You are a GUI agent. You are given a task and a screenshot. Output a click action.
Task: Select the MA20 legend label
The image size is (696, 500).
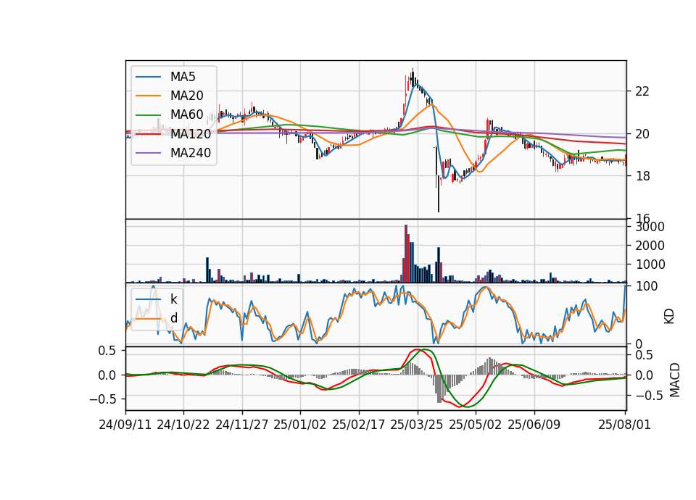186,96
